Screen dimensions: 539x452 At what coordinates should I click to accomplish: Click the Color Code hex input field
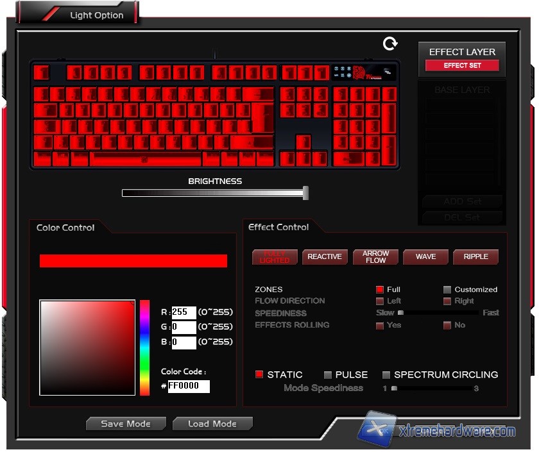(x=189, y=386)
